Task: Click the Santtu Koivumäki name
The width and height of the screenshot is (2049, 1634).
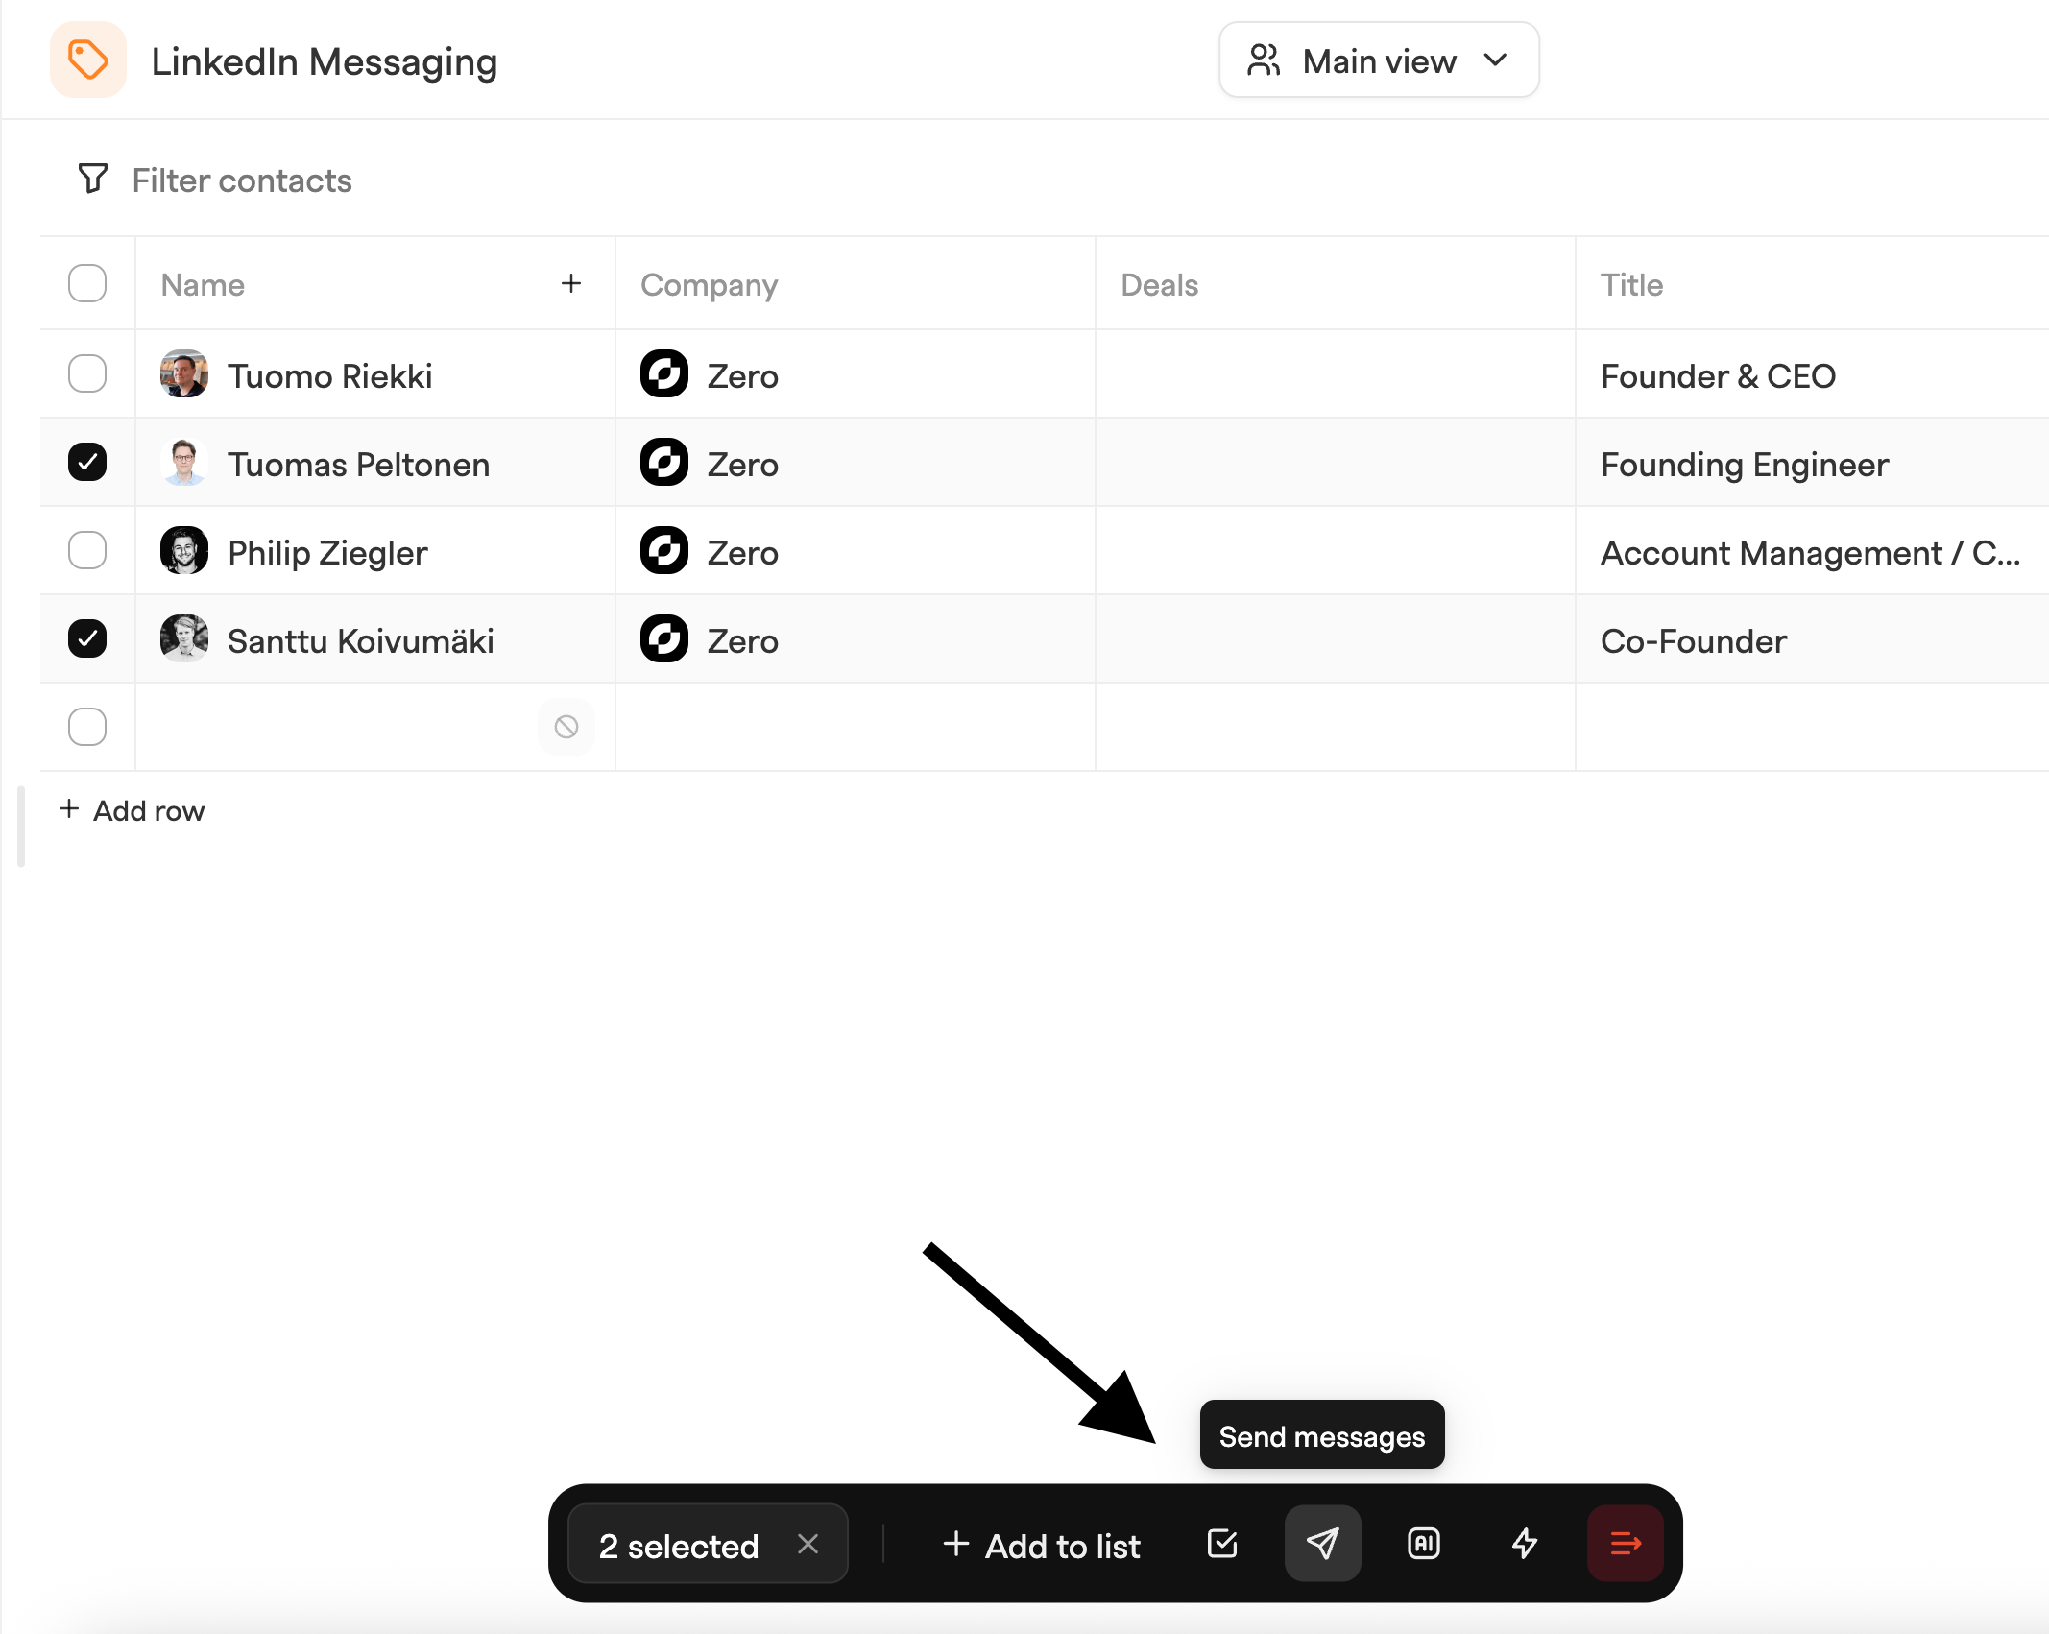Action: click(360, 641)
